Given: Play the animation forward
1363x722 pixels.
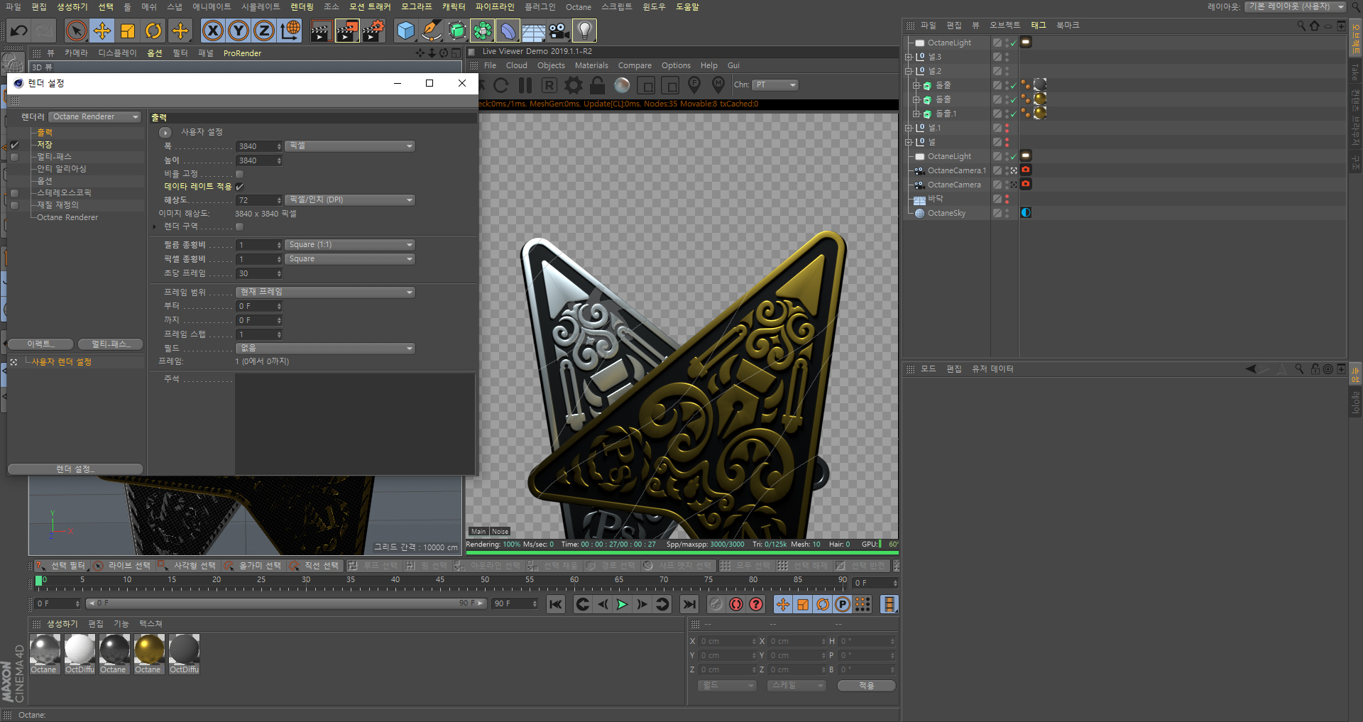Looking at the screenshot, I should [622, 604].
